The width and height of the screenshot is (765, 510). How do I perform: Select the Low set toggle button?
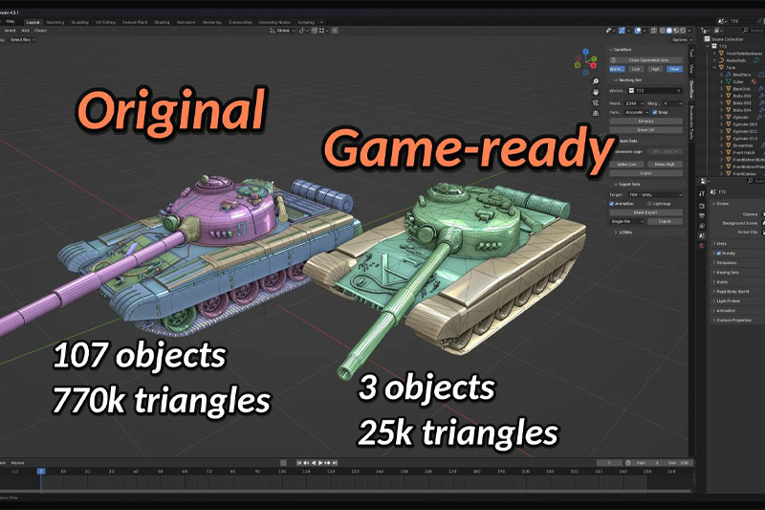tap(636, 69)
